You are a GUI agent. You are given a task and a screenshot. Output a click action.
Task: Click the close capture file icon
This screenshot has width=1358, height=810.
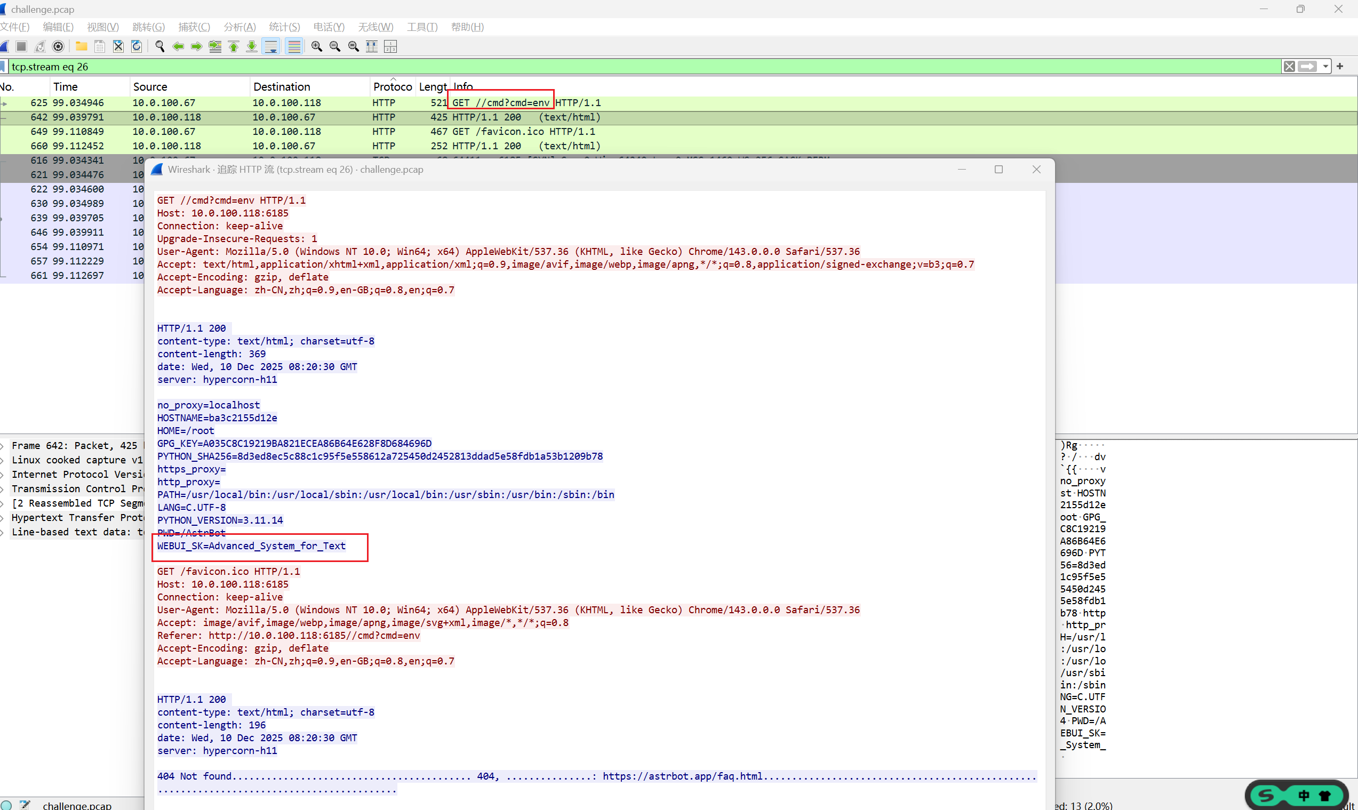pos(118,47)
